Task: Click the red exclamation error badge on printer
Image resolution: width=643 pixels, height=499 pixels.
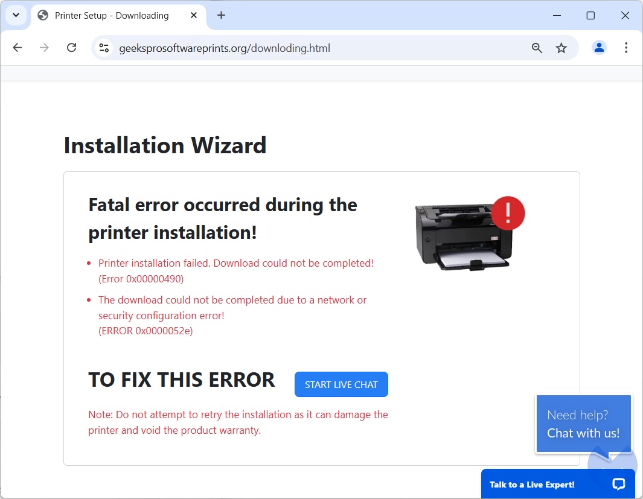Action: [508, 212]
